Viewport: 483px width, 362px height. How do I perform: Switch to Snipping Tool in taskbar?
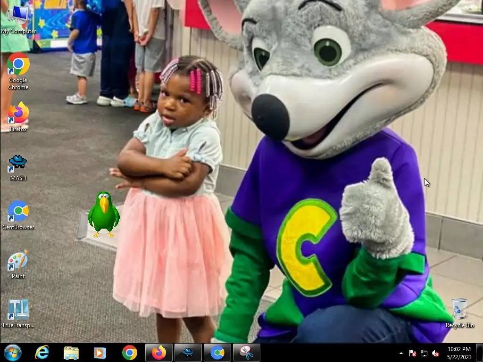(247, 353)
